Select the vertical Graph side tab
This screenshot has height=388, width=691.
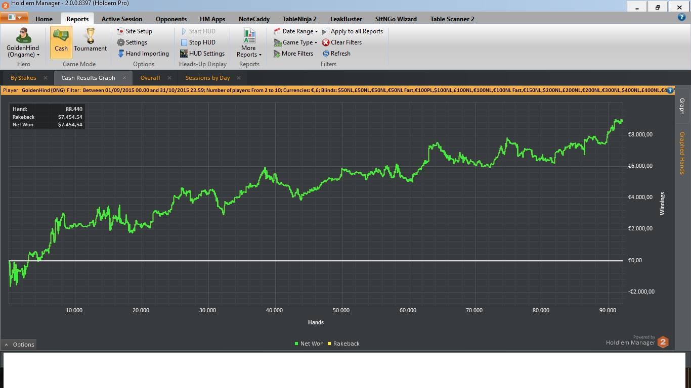682,106
